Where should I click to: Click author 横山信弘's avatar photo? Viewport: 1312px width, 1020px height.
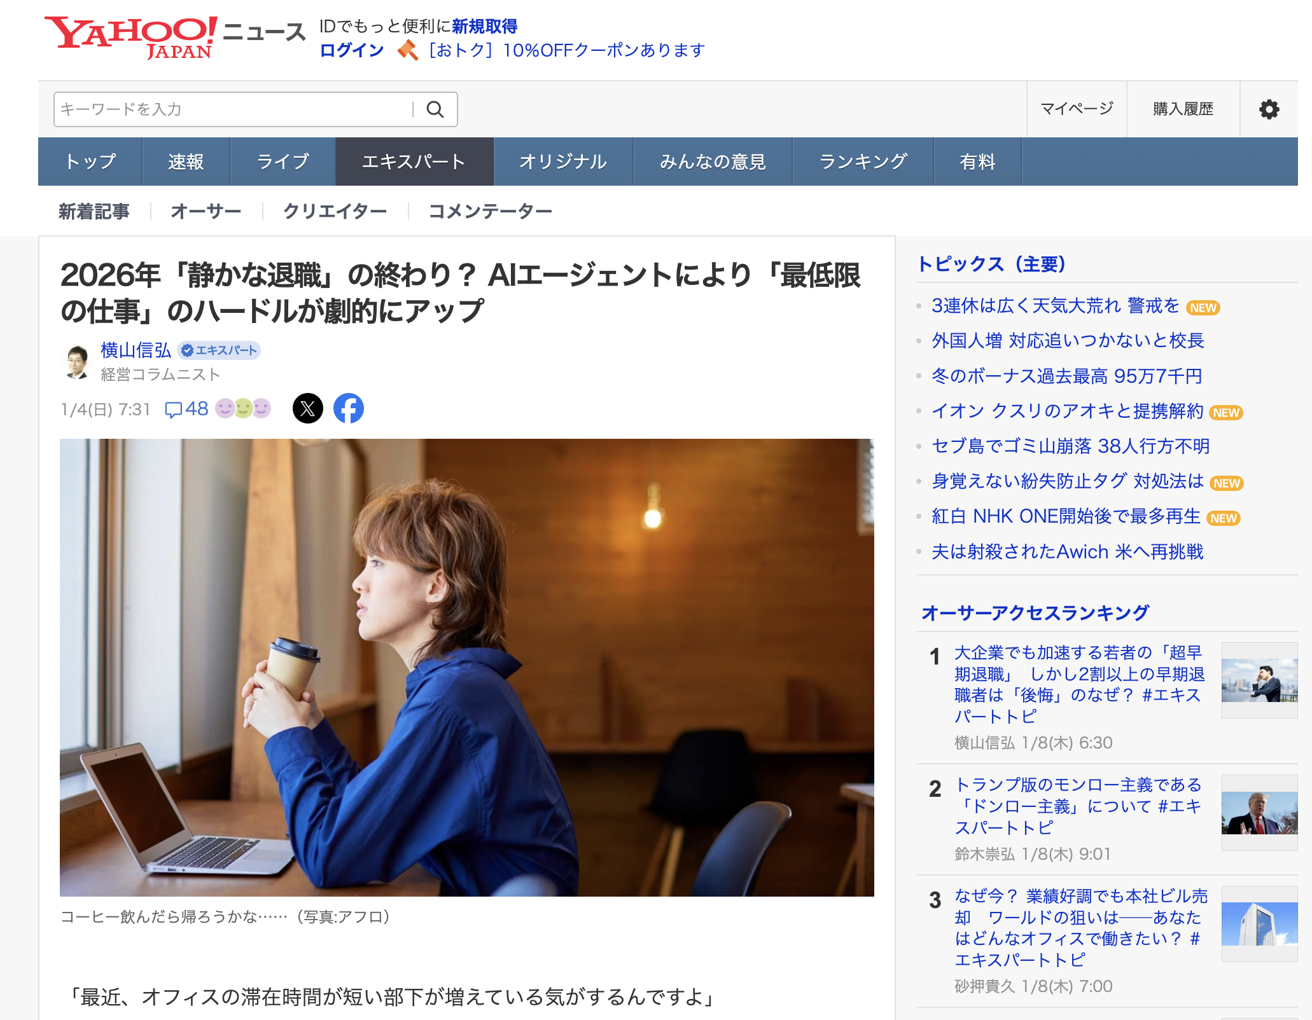(77, 362)
